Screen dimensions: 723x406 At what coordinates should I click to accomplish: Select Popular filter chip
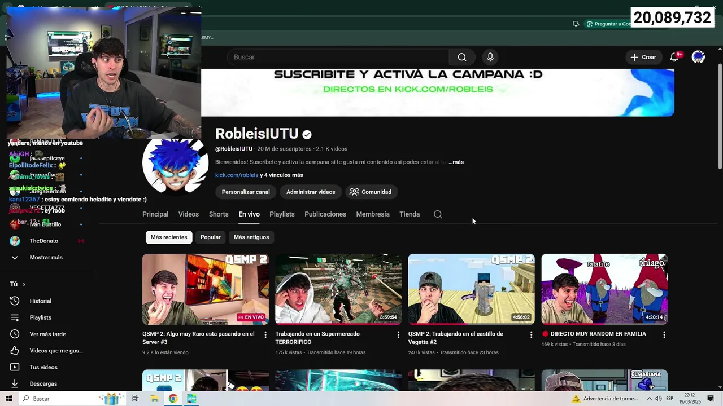point(211,237)
